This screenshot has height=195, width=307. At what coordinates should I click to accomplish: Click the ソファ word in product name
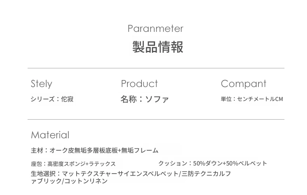(x=157, y=99)
